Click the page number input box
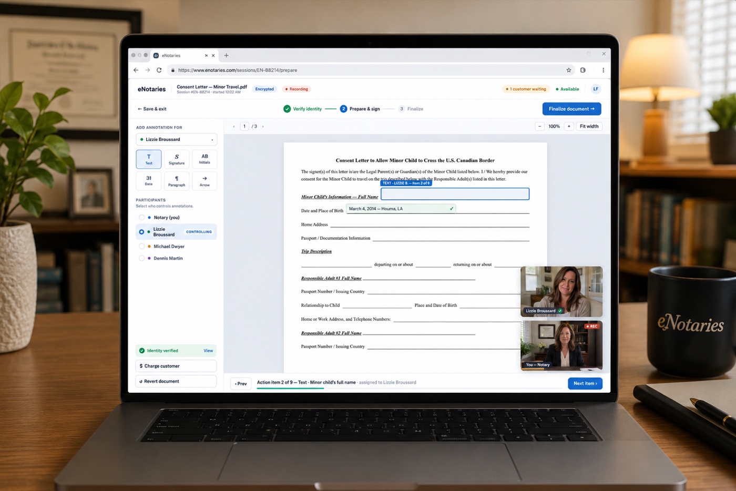The height and width of the screenshot is (491, 736). pos(244,126)
